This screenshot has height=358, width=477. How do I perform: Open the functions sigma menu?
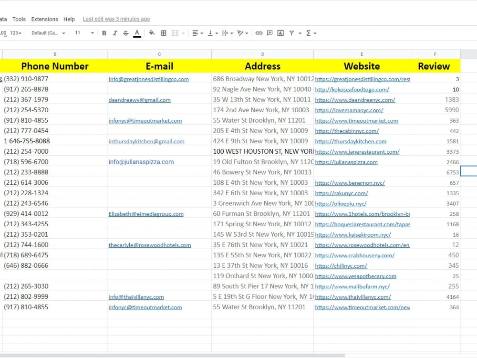pos(311,33)
